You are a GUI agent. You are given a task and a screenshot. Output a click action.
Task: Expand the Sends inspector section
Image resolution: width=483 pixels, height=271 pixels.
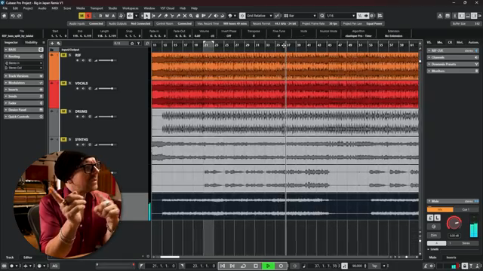(23, 96)
